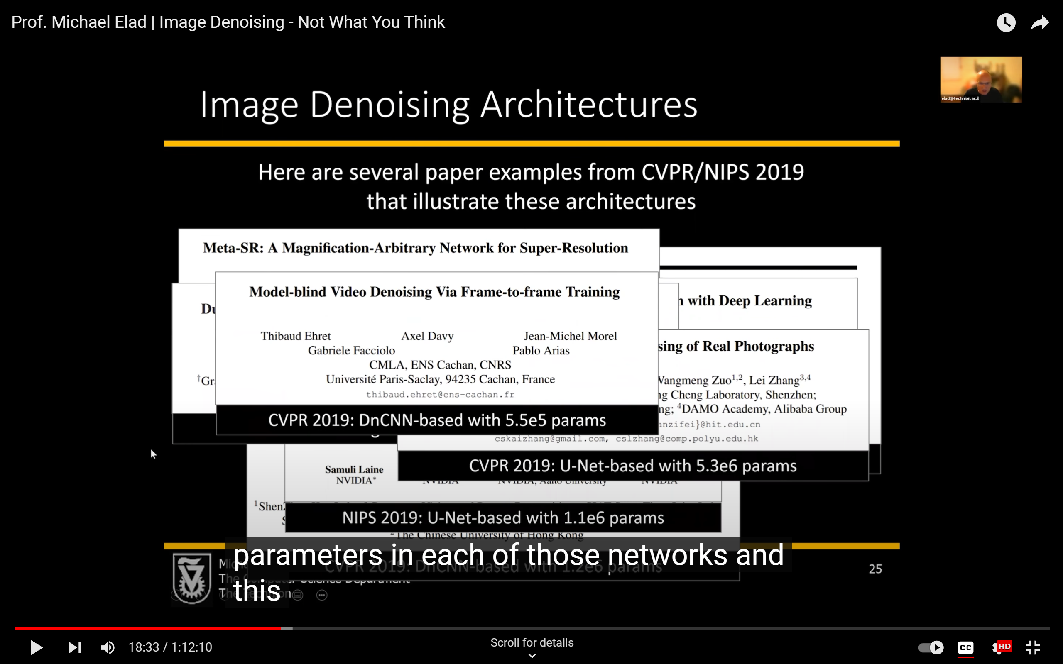Share the video via the arrow icon

(x=1039, y=22)
